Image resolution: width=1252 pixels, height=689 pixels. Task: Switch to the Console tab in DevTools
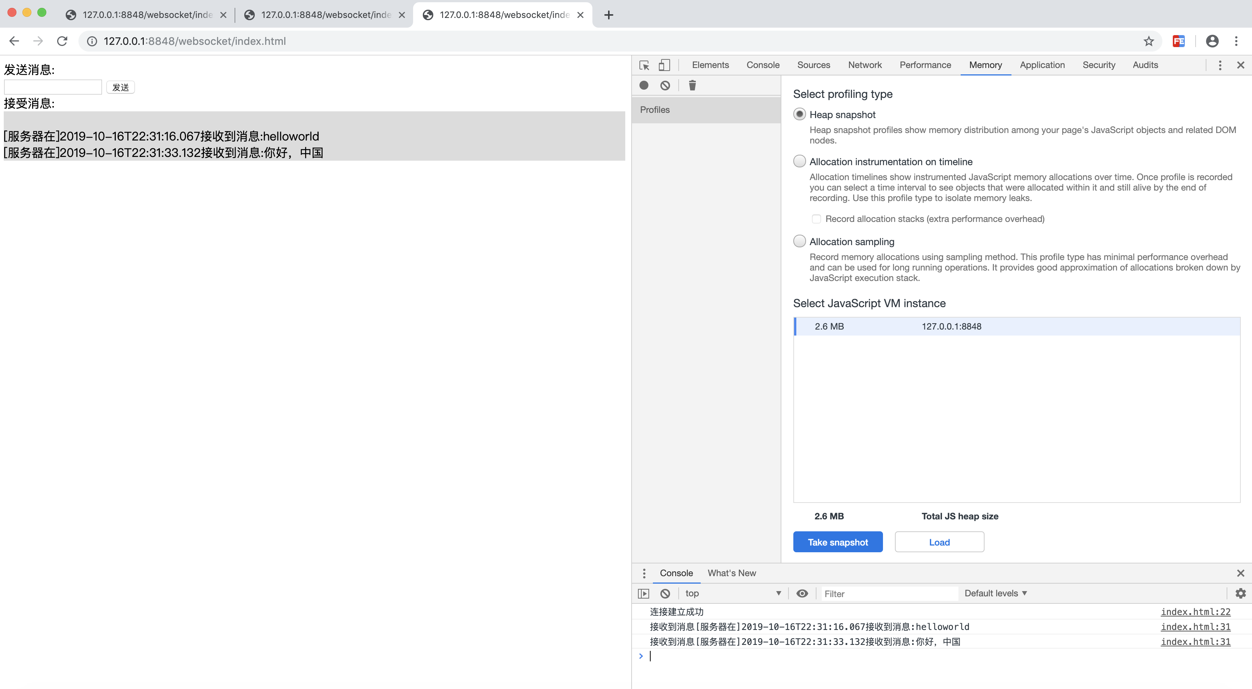[763, 65]
